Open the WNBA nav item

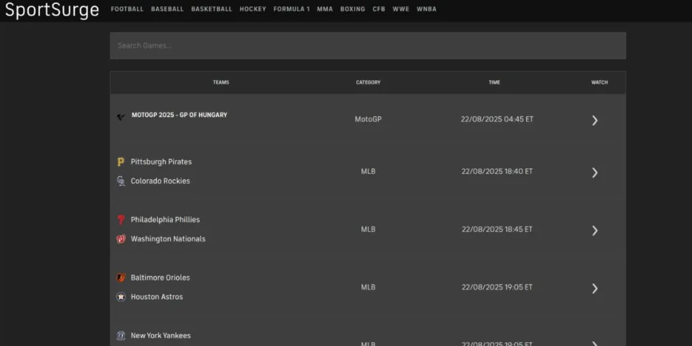coord(426,9)
